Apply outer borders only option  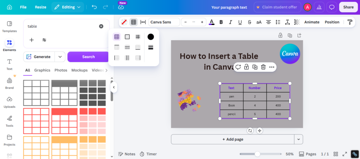(127, 37)
